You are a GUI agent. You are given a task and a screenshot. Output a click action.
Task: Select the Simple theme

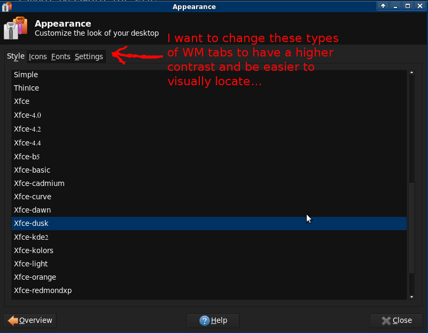pyautogui.click(x=209, y=75)
